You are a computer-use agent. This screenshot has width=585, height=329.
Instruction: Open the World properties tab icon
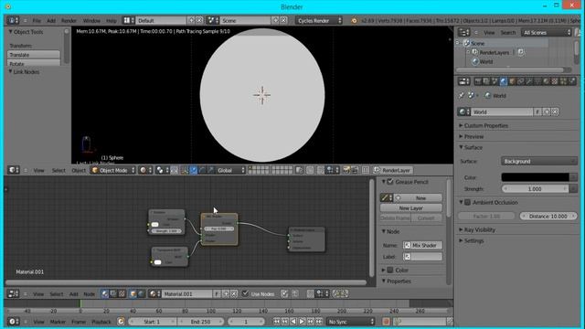[x=504, y=81]
